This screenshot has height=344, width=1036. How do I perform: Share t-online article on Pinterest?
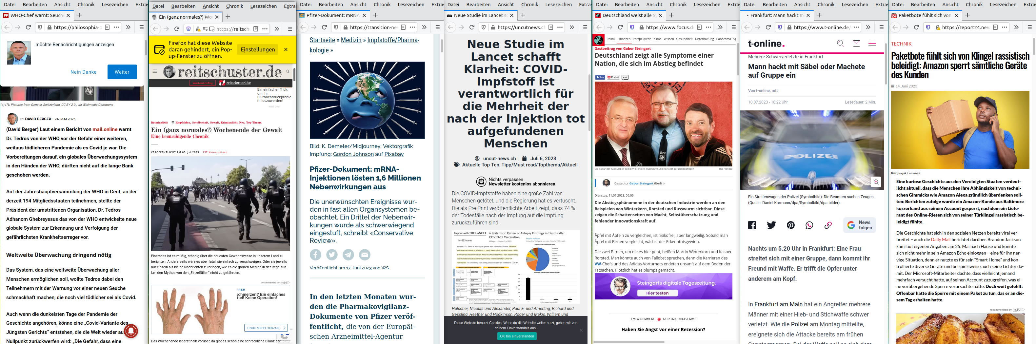point(791,225)
